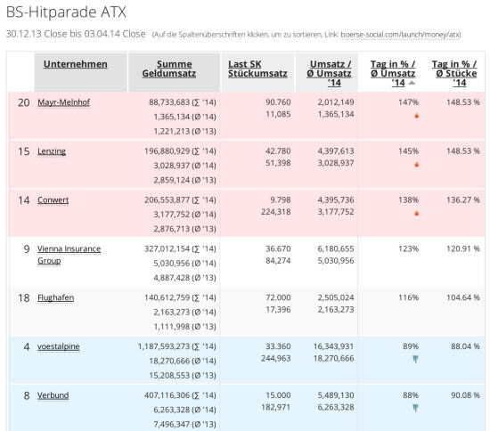Open the Conwert company link
The width and height of the screenshot is (490, 431).
53,200
